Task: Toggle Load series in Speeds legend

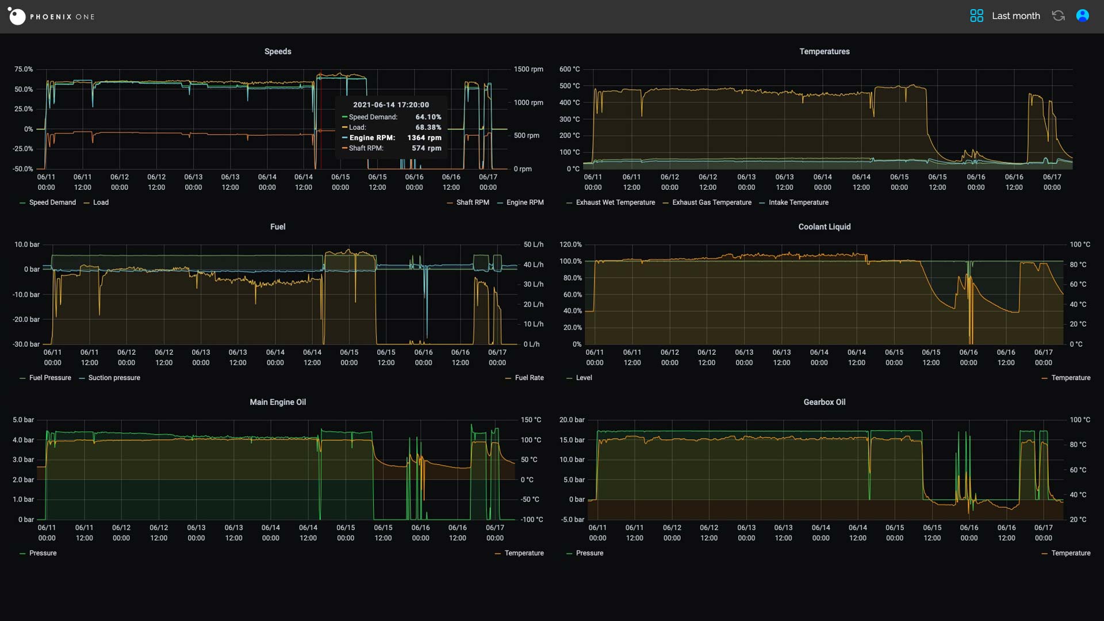Action: [101, 202]
